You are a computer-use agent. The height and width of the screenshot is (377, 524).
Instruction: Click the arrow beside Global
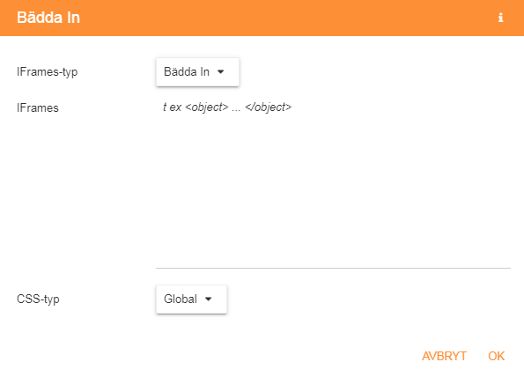(x=208, y=299)
